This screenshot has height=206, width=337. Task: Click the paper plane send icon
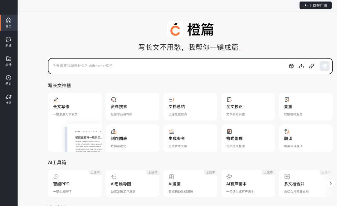(x=325, y=66)
